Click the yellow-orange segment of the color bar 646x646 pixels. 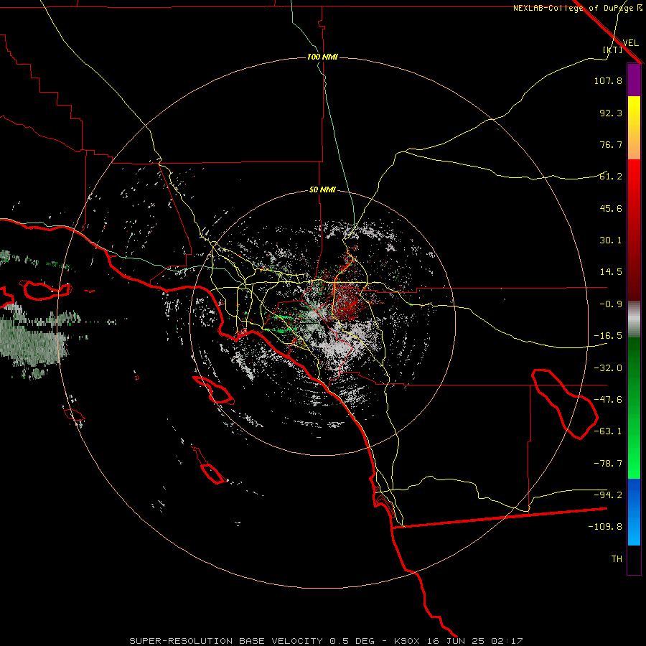tap(634, 128)
